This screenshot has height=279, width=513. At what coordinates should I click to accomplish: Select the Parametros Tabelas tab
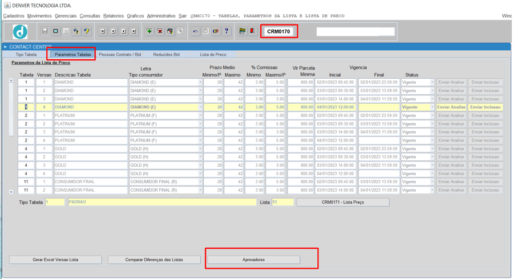click(73, 55)
